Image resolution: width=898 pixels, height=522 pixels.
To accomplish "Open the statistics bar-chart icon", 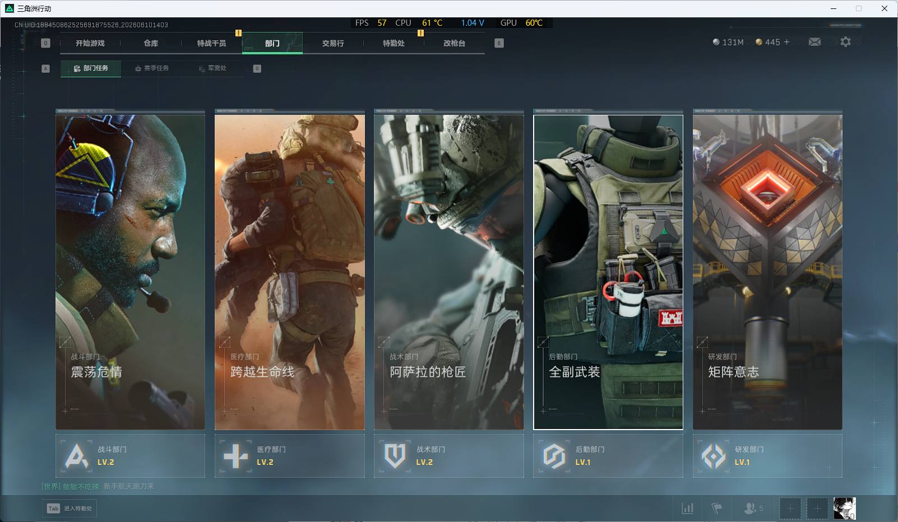I will (x=687, y=508).
